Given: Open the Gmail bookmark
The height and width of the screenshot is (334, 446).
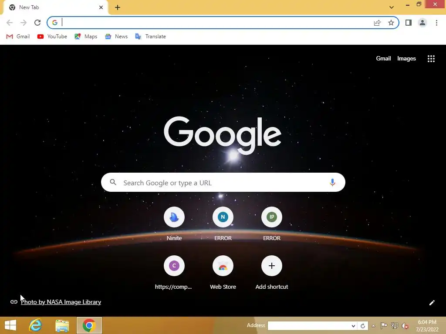Looking at the screenshot, I should 18,37.
